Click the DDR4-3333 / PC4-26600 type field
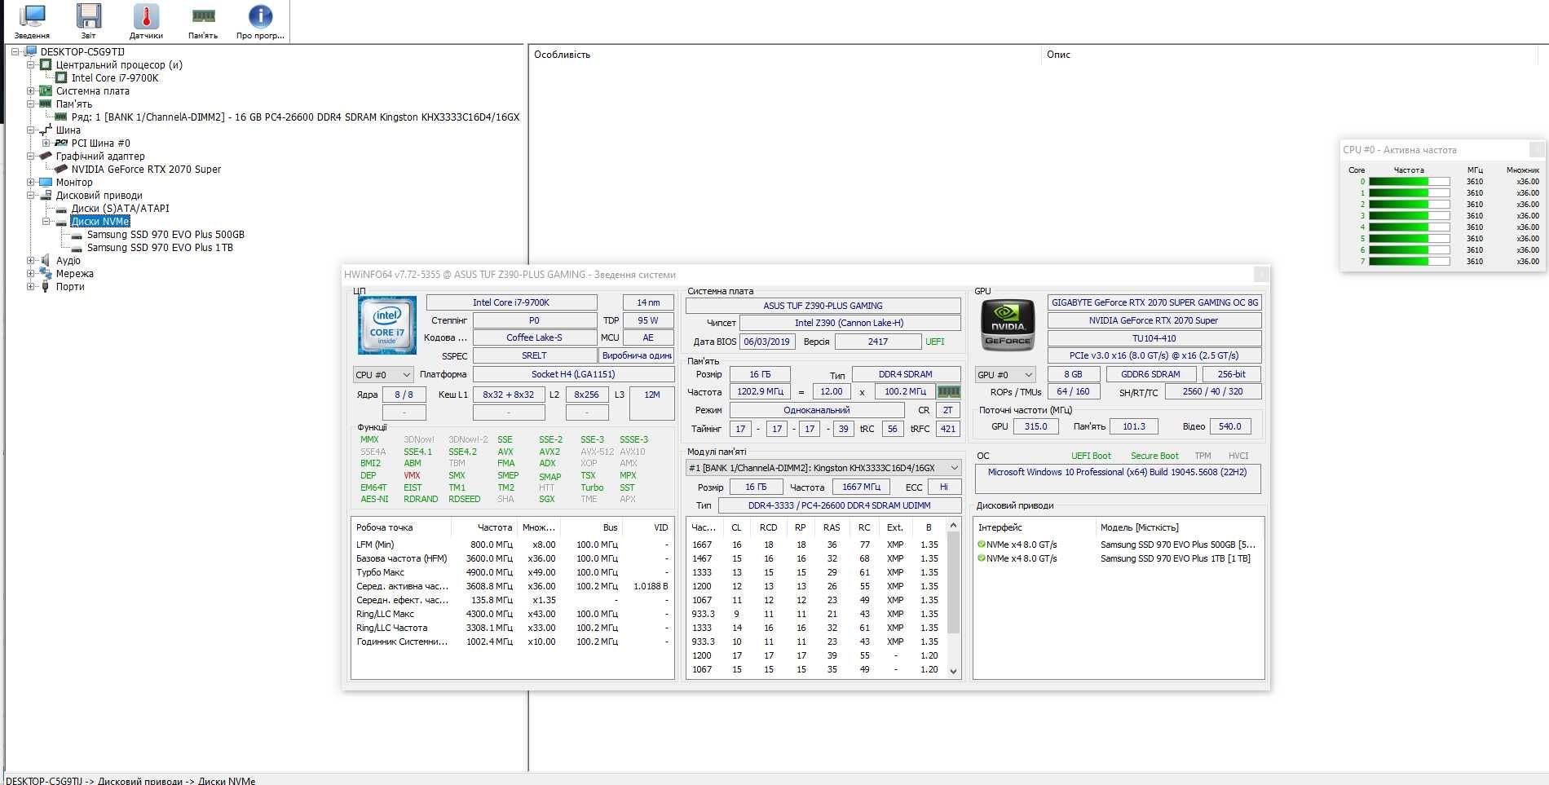Screen dimensions: 1549x785 [839, 505]
